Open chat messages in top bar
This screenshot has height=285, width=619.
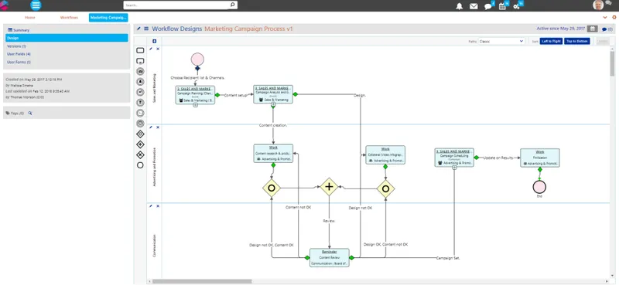coord(488,6)
